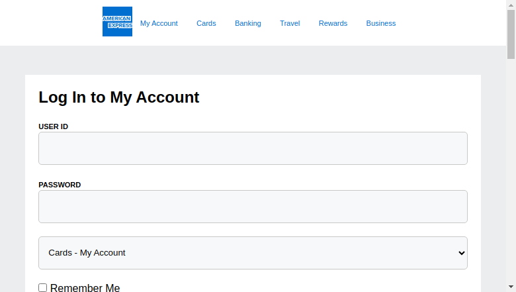Screen dimensions: 516x292
Task: Click the USER ID label
Action: point(54,126)
